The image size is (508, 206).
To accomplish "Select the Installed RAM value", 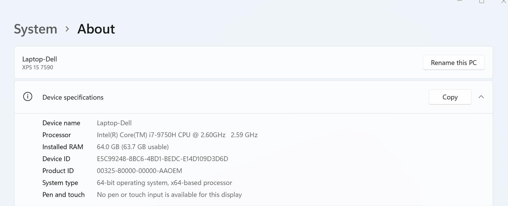I will click(133, 147).
